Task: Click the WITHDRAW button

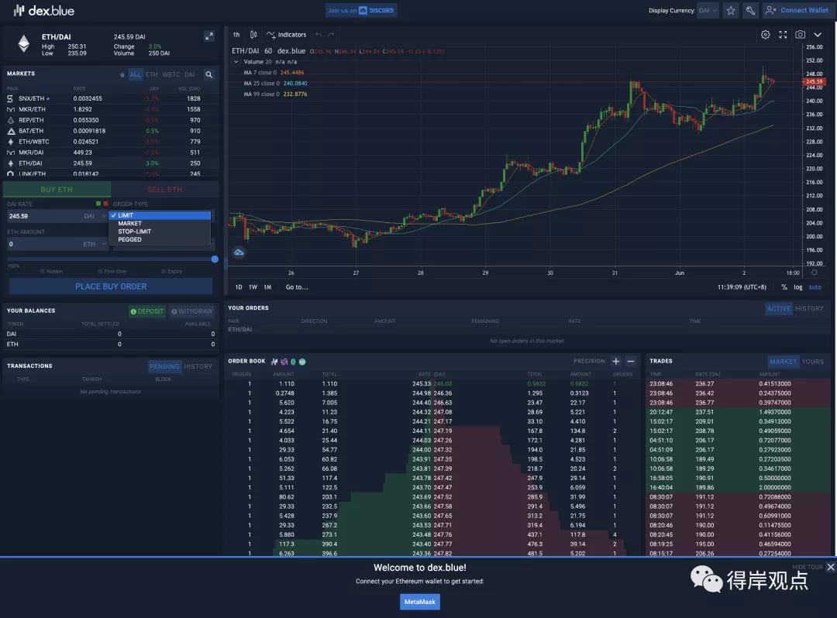Action: coord(192,311)
